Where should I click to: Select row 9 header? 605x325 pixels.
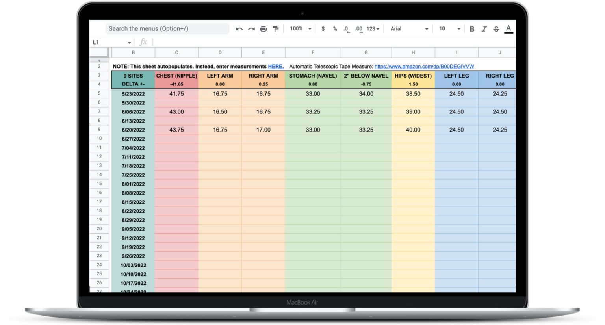[99, 130]
